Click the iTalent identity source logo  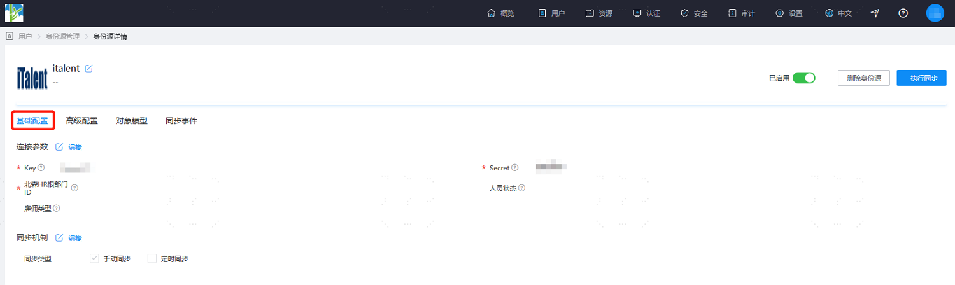tap(32, 78)
